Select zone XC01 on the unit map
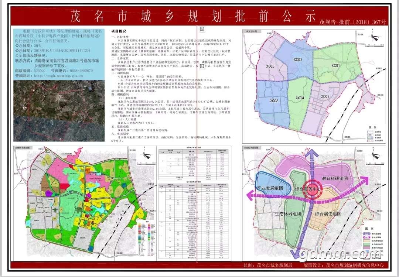This screenshot has height=277, width=399. pos(335,66)
